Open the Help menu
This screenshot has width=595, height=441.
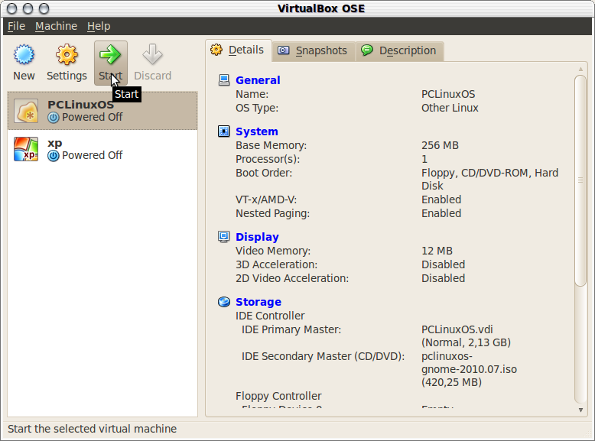tap(99, 26)
